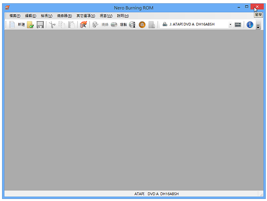This screenshot has height=201, width=267.
Task: Click the recorder drive icon in selector
Action: coord(165,24)
